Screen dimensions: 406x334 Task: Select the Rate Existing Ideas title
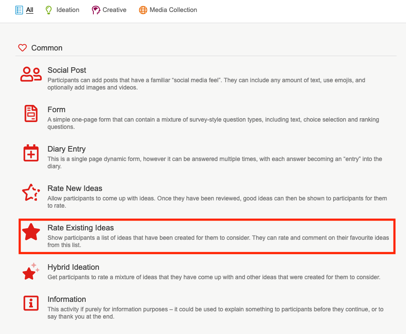point(81,228)
